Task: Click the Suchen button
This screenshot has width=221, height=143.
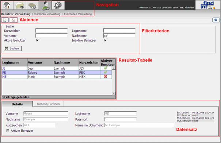Action: (13, 48)
